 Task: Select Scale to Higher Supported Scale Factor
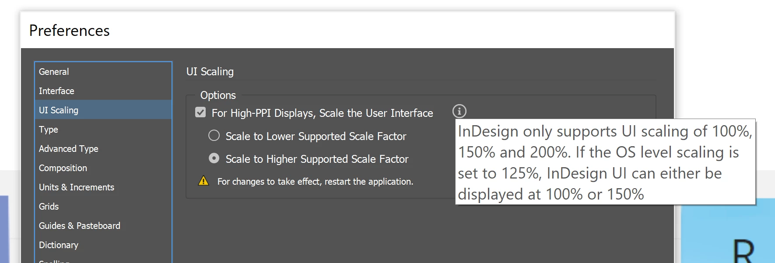[x=214, y=158]
